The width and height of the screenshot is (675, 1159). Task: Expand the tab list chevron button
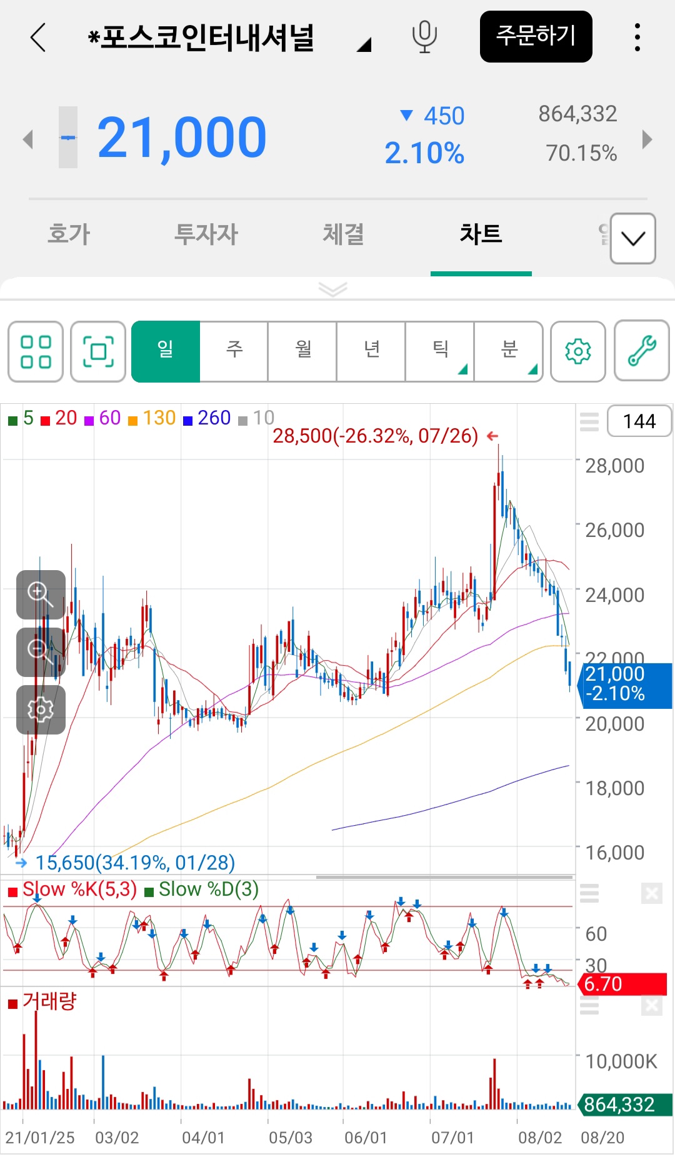[633, 238]
